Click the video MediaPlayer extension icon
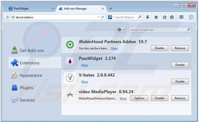Viewport: 199px width, 123px height. click(70, 95)
